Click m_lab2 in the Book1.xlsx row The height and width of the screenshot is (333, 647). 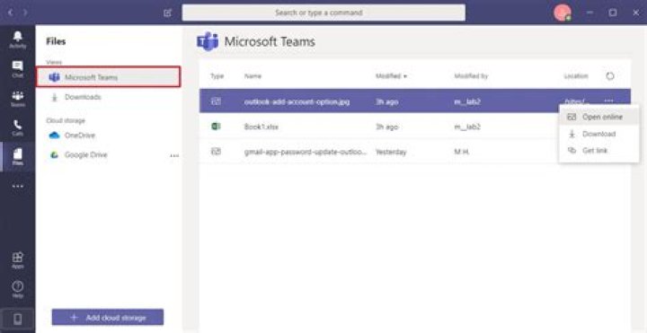pos(467,127)
